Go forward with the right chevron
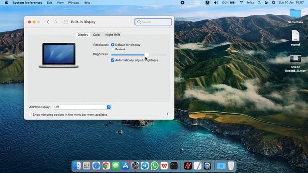308x173 pixels. point(56,22)
